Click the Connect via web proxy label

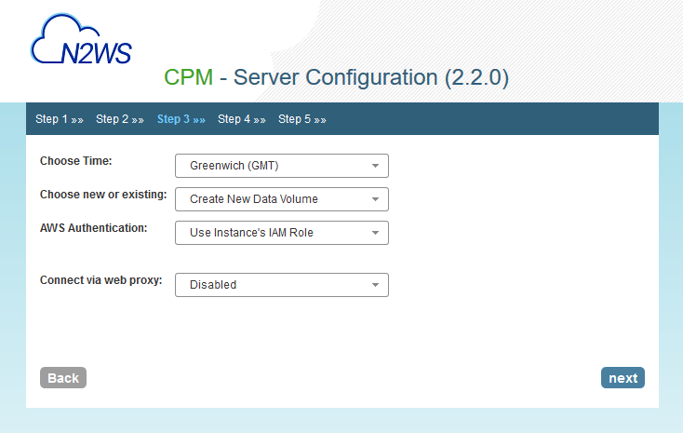pyautogui.click(x=101, y=280)
